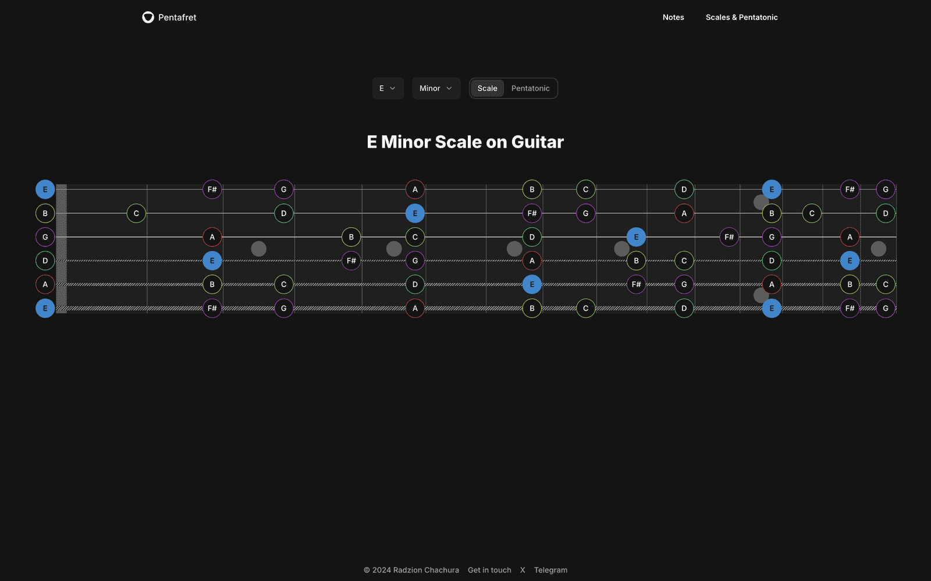Image resolution: width=931 pixels, height=581 pixels.
Task: Click the Pentafret logo icon
Action: tap(148, 17)
